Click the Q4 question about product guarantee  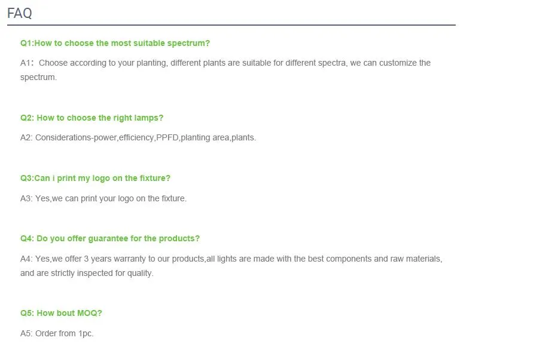110,238
